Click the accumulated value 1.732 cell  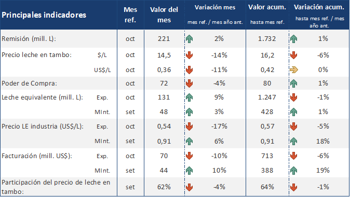coord(267,39)
